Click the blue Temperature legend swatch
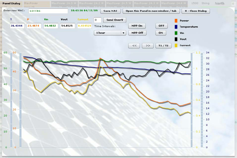The width and height of the screenshot is (237, 158). (x=176, y=27)
